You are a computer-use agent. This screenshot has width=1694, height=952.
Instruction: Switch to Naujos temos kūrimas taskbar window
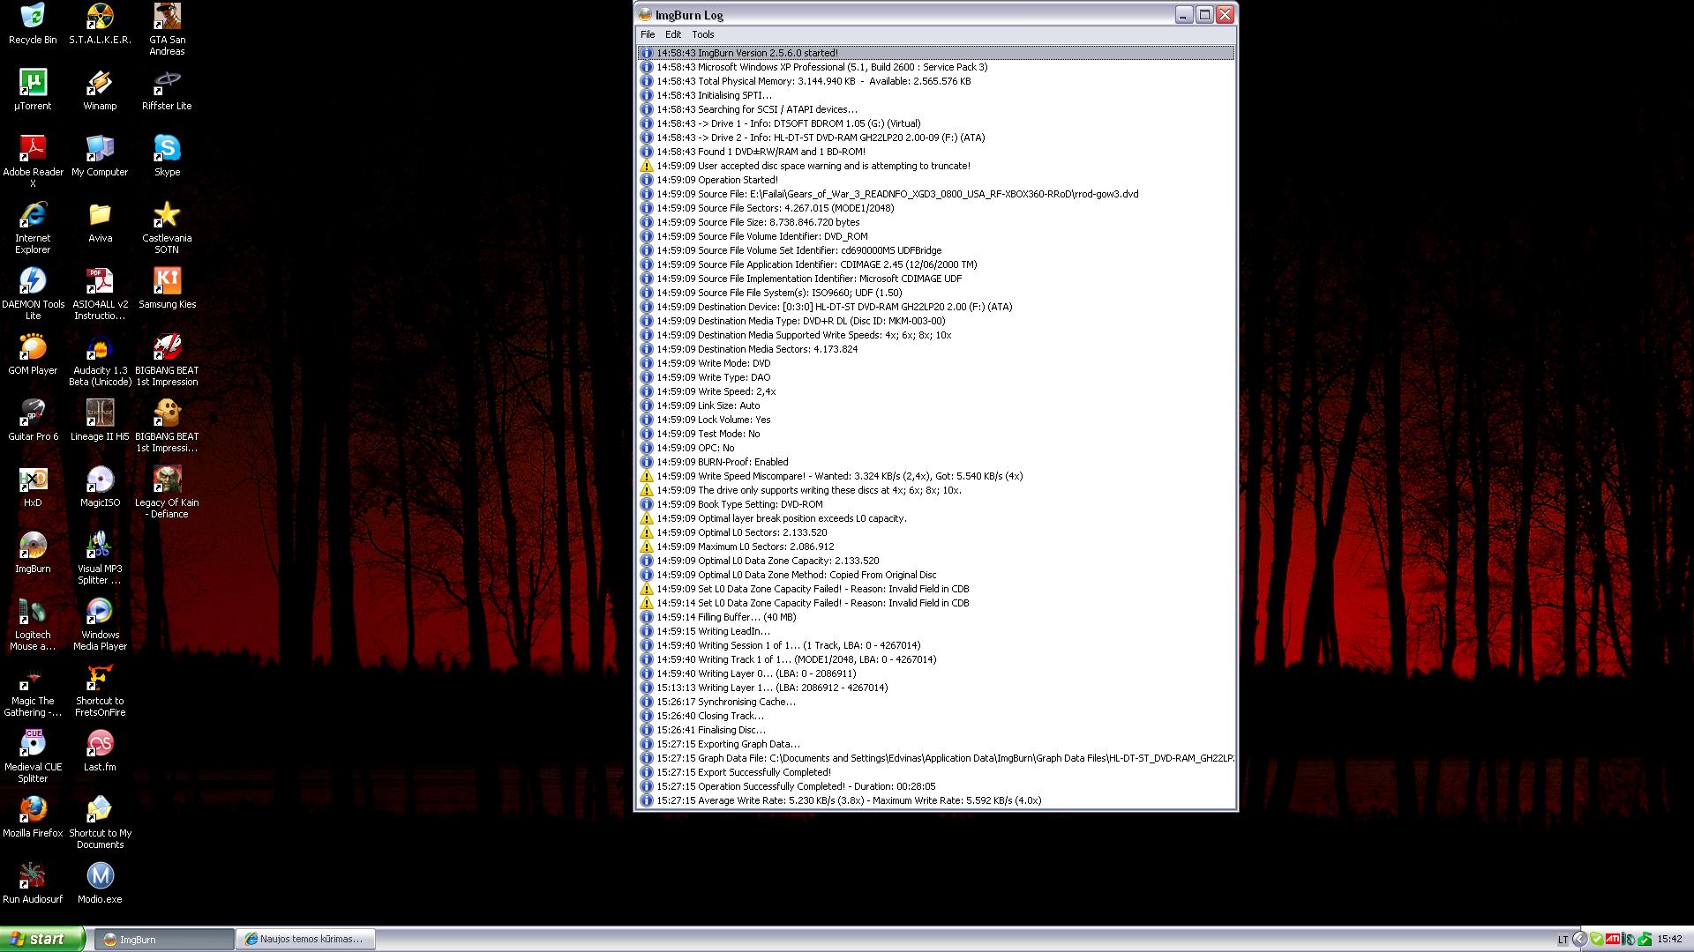click(305, 940)
